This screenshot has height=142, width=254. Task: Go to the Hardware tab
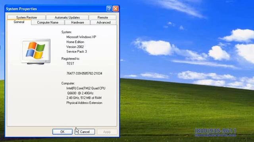[77, 22]
